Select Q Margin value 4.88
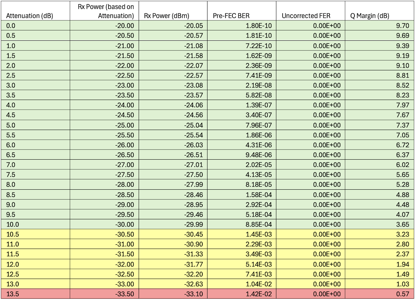 pyautogui.click(x=379, y=195)
